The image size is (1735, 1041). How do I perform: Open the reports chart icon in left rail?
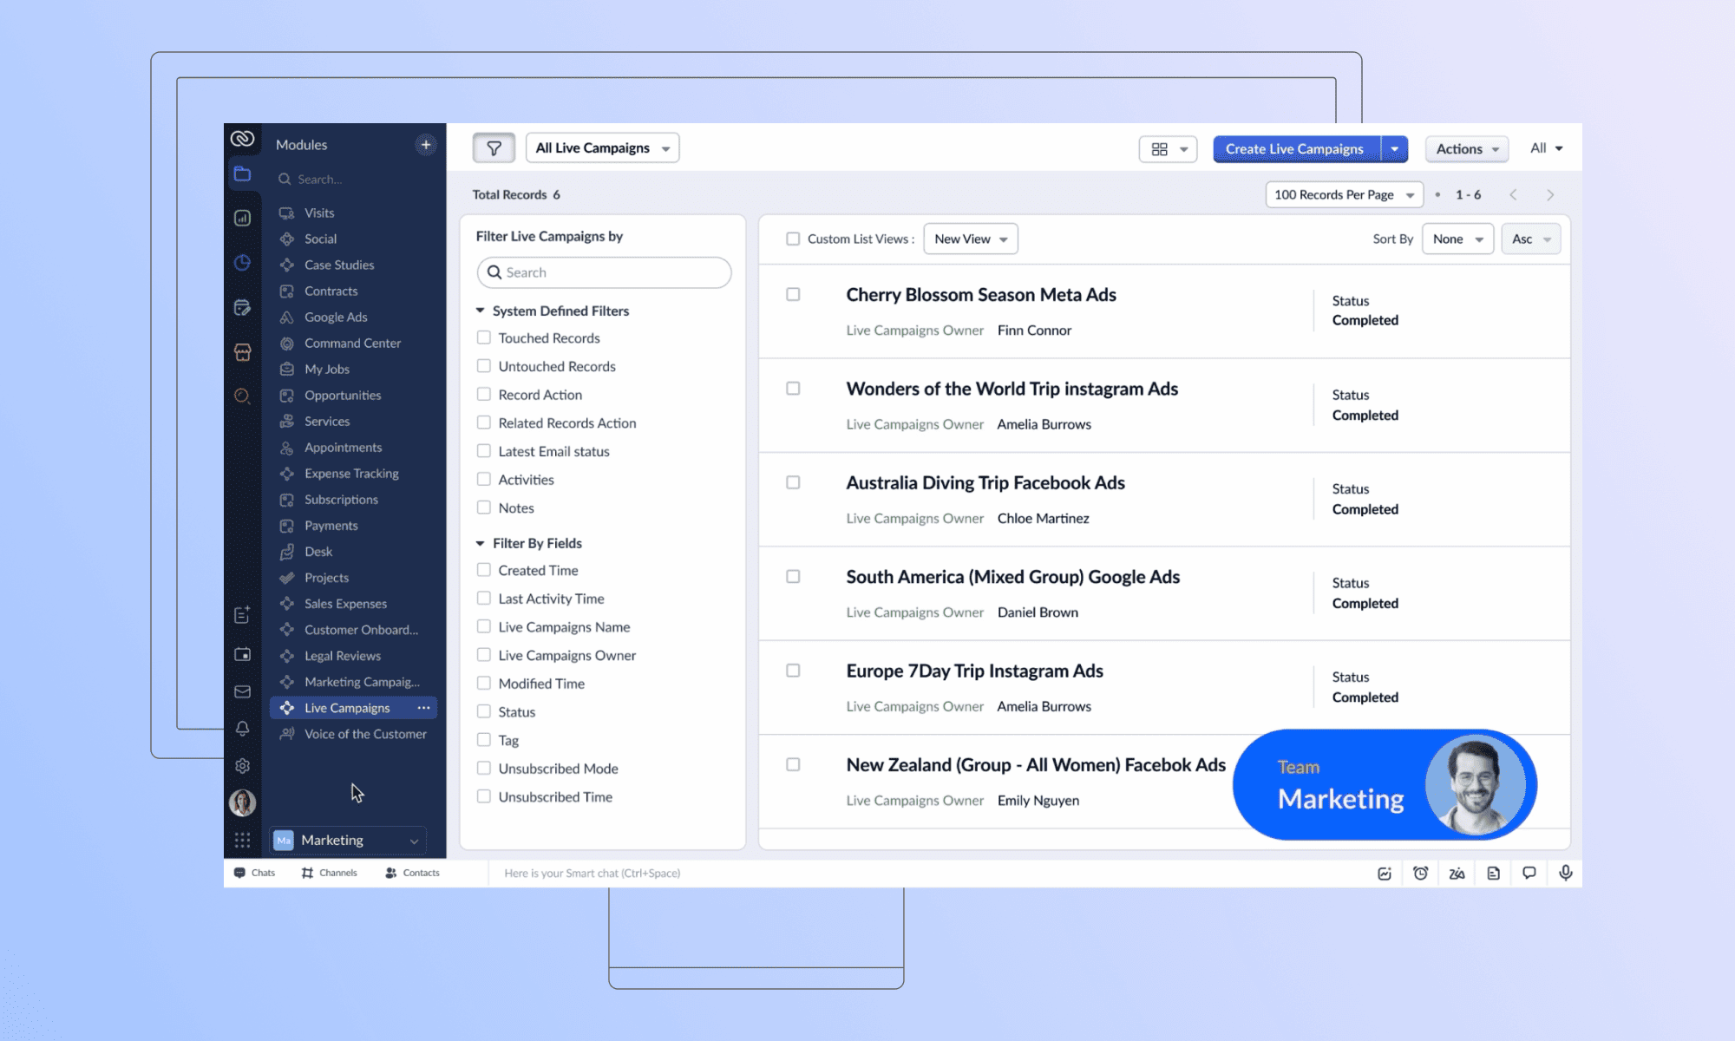243,218
